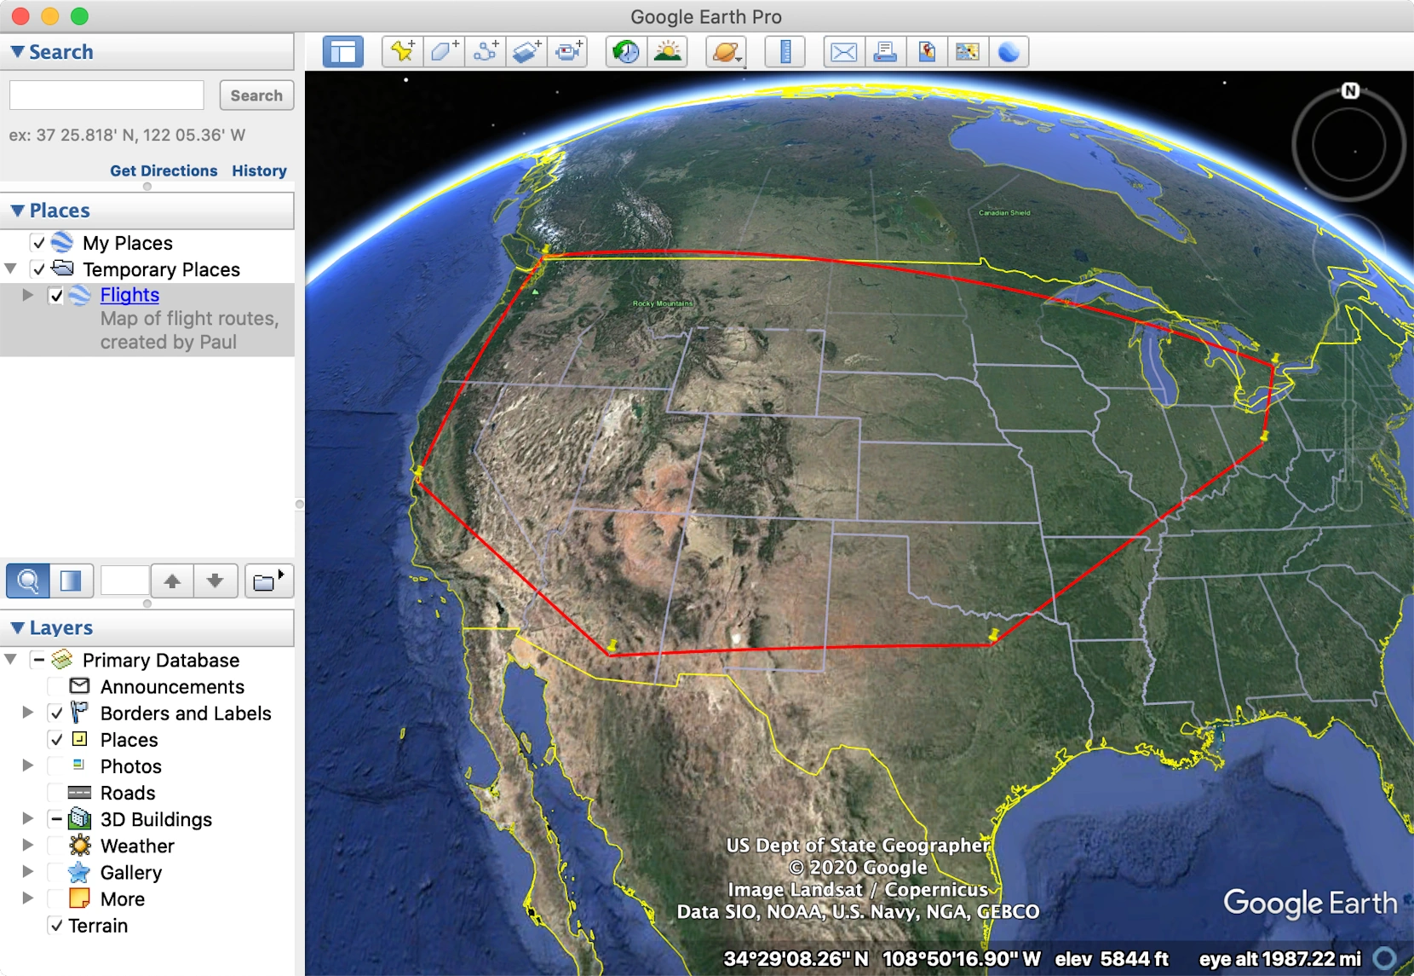
Task: Click the Search button
Action: (256, 95)
